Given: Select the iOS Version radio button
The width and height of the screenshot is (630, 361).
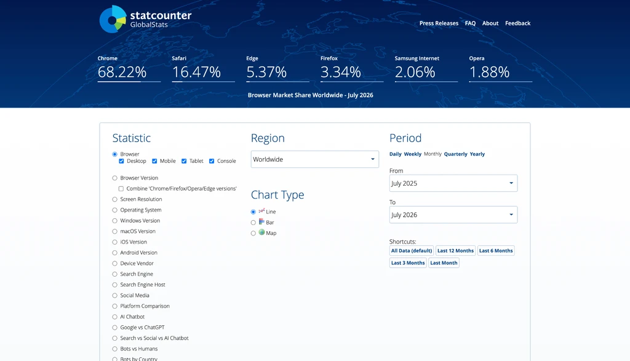Looking at the screenshot, I should tap(115, 242).
